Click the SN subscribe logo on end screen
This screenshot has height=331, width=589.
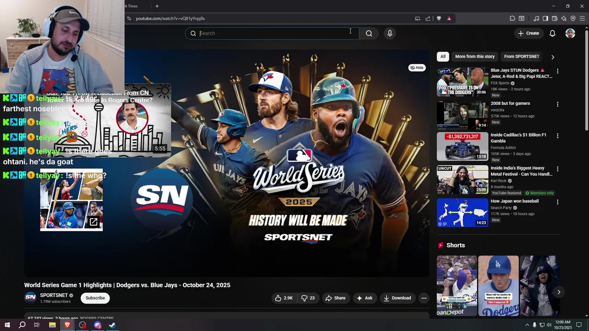click(162, 199)
